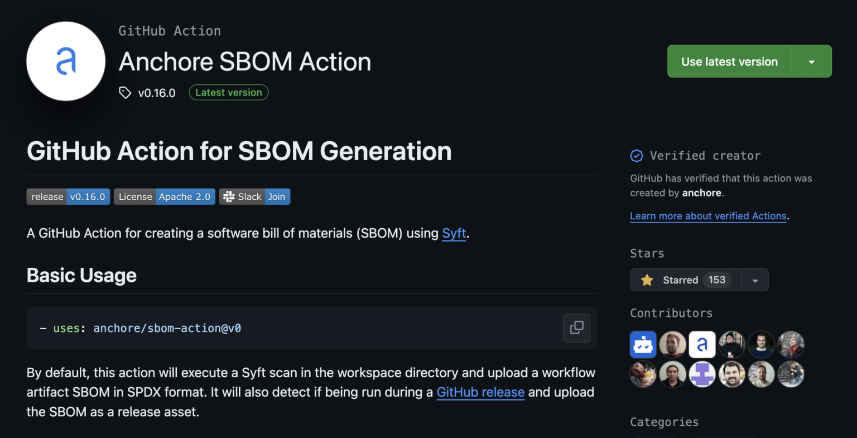Click the verified creator checkmark icon
This screenshot has height=438, width=857.
(x=636, y=156)
